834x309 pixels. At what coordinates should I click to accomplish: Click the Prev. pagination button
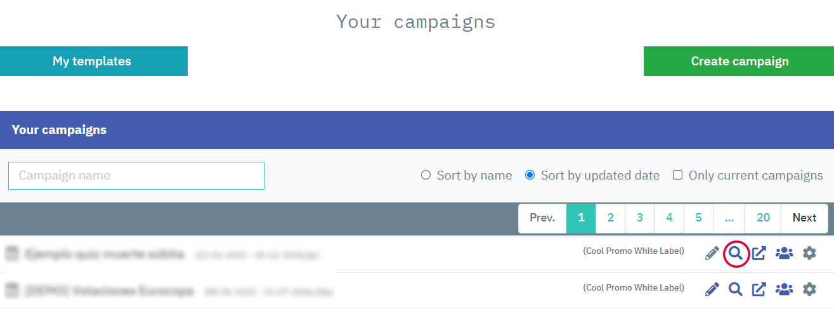[542, 218]
